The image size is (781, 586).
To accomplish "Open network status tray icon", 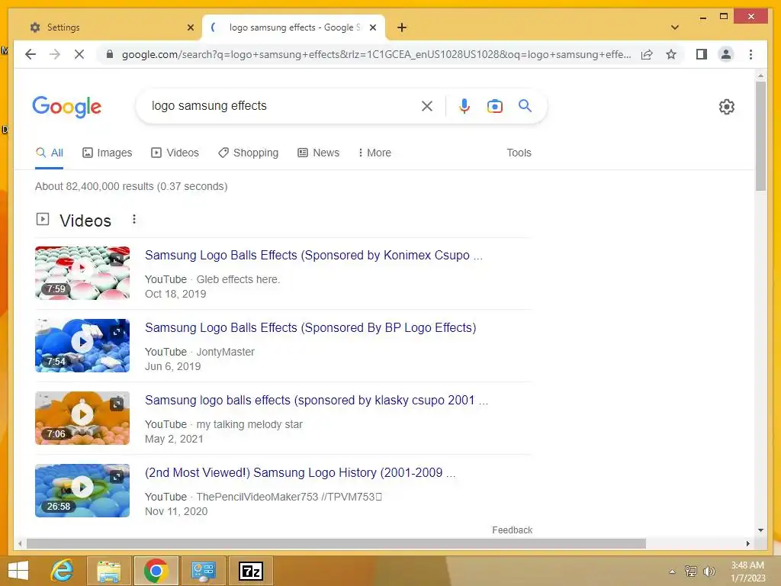I will point(691,571).
